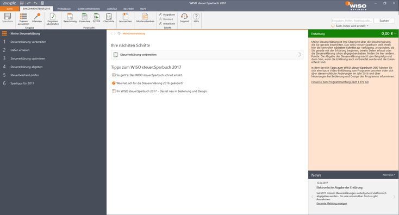Image resolution: width=399 pixels, height=215 pixels.
Task: Reset font size with Standard
Action: [166, 19]
